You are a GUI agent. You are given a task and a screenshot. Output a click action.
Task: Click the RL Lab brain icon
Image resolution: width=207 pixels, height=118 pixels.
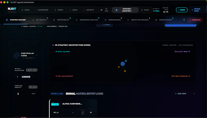[101, 10]
